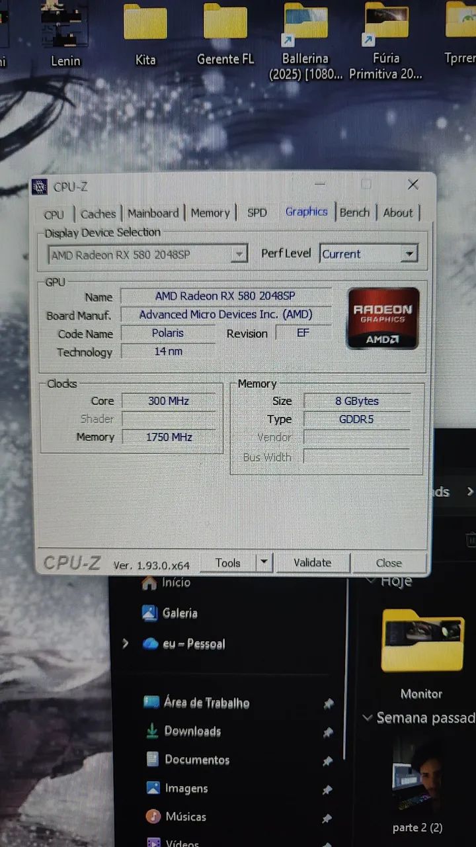Open the Gerente FL desktop folder
The width and height of the screenshot is (476, 847).
click(x=225, y=36)
